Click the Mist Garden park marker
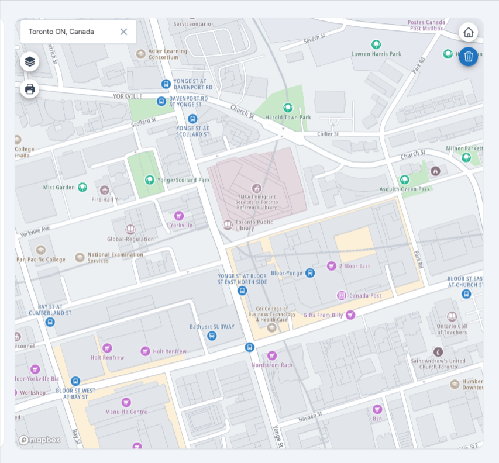499x463 pixels. [82, 187]
